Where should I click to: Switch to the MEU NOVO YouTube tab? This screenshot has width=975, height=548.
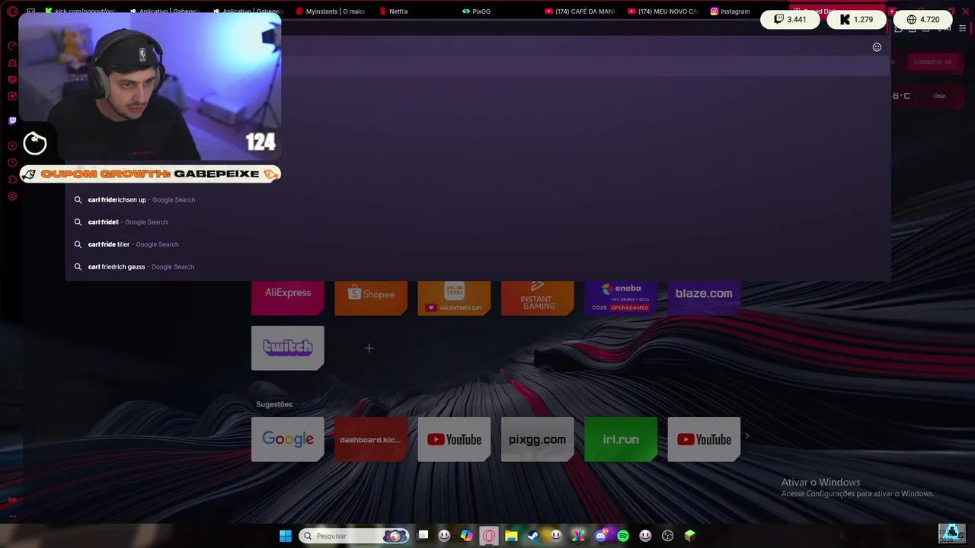pos(663,11)
